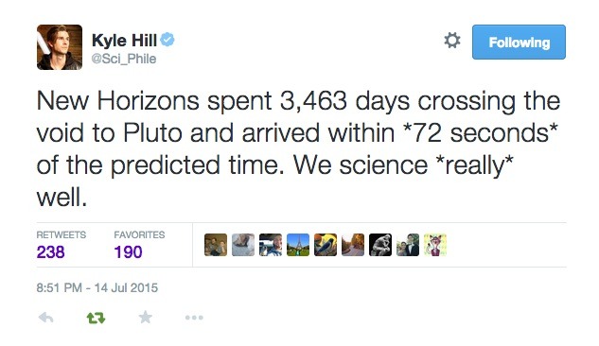Click the Kyle Hill display name
Viewport: 599px width, 346px height.
[124, 40]
